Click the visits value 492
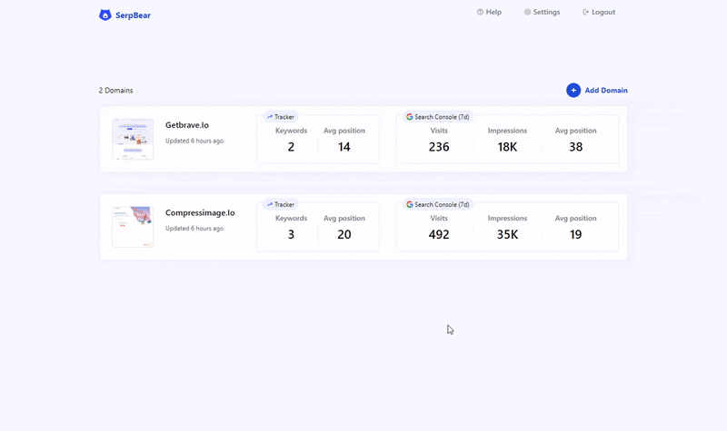Image resolution: width=727 pixels, height=431 pixels. (439, 234)
